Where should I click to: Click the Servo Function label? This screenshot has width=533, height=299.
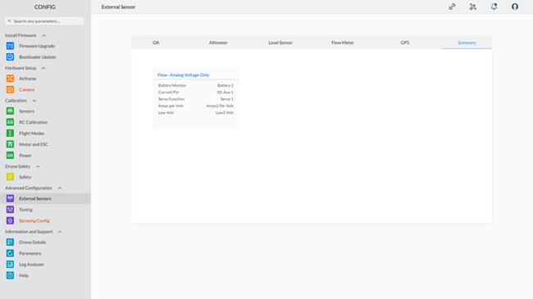[x=171, y=99]
